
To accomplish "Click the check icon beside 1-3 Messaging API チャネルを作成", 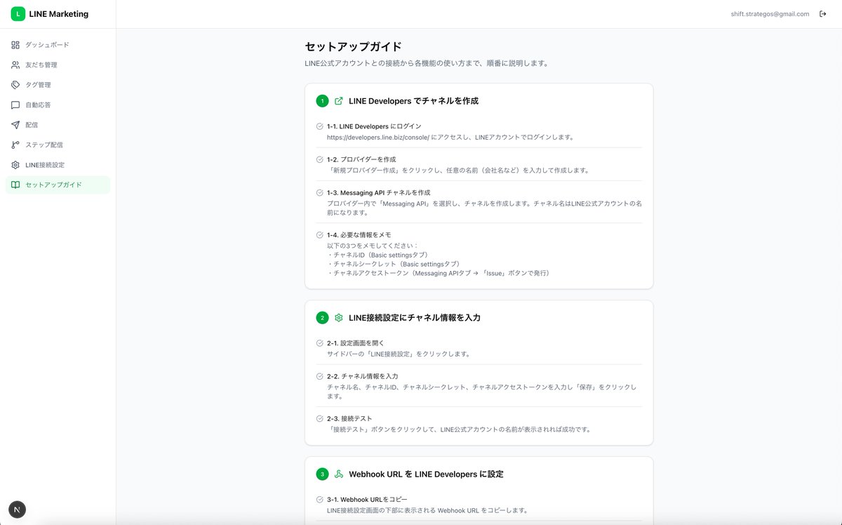I will (320, 192).
